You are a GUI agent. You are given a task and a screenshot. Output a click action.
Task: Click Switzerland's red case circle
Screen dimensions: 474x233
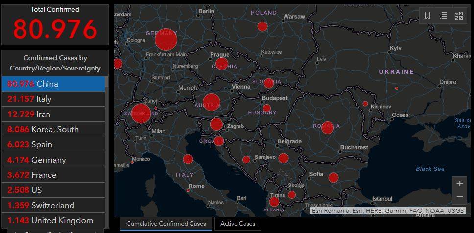141,114
